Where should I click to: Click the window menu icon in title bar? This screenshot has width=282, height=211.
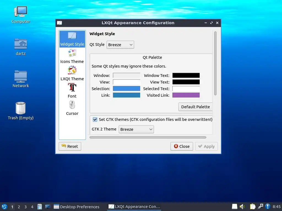[59, 23]
